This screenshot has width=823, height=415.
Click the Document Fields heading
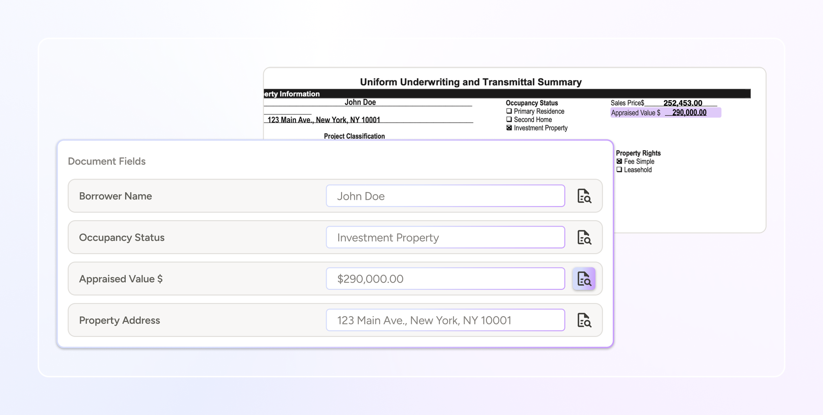107,161
